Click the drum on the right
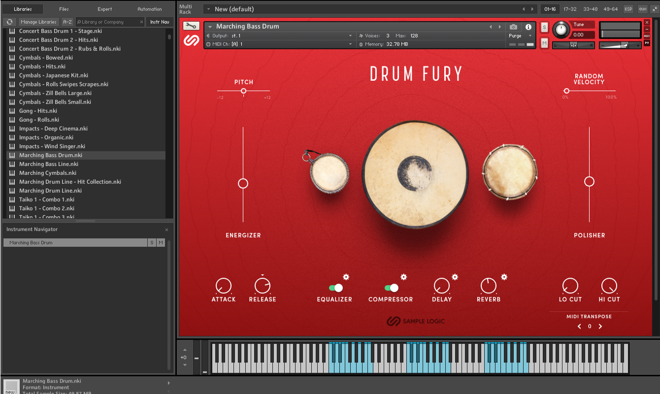660x394 pixels. [510, 172]
